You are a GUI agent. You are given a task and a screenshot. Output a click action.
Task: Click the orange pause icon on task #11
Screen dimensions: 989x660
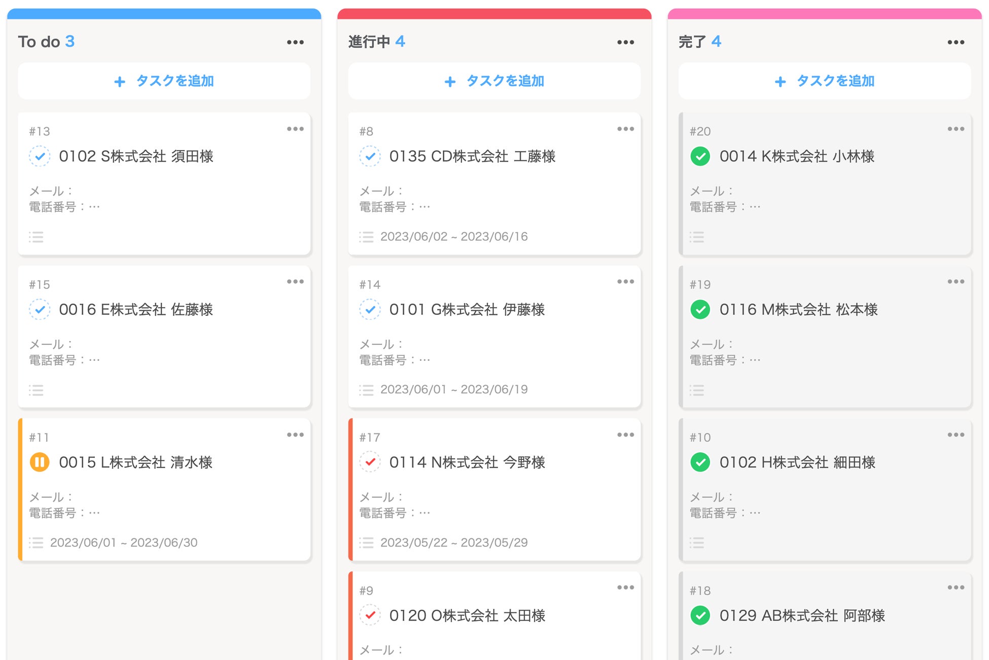point(40,462)
